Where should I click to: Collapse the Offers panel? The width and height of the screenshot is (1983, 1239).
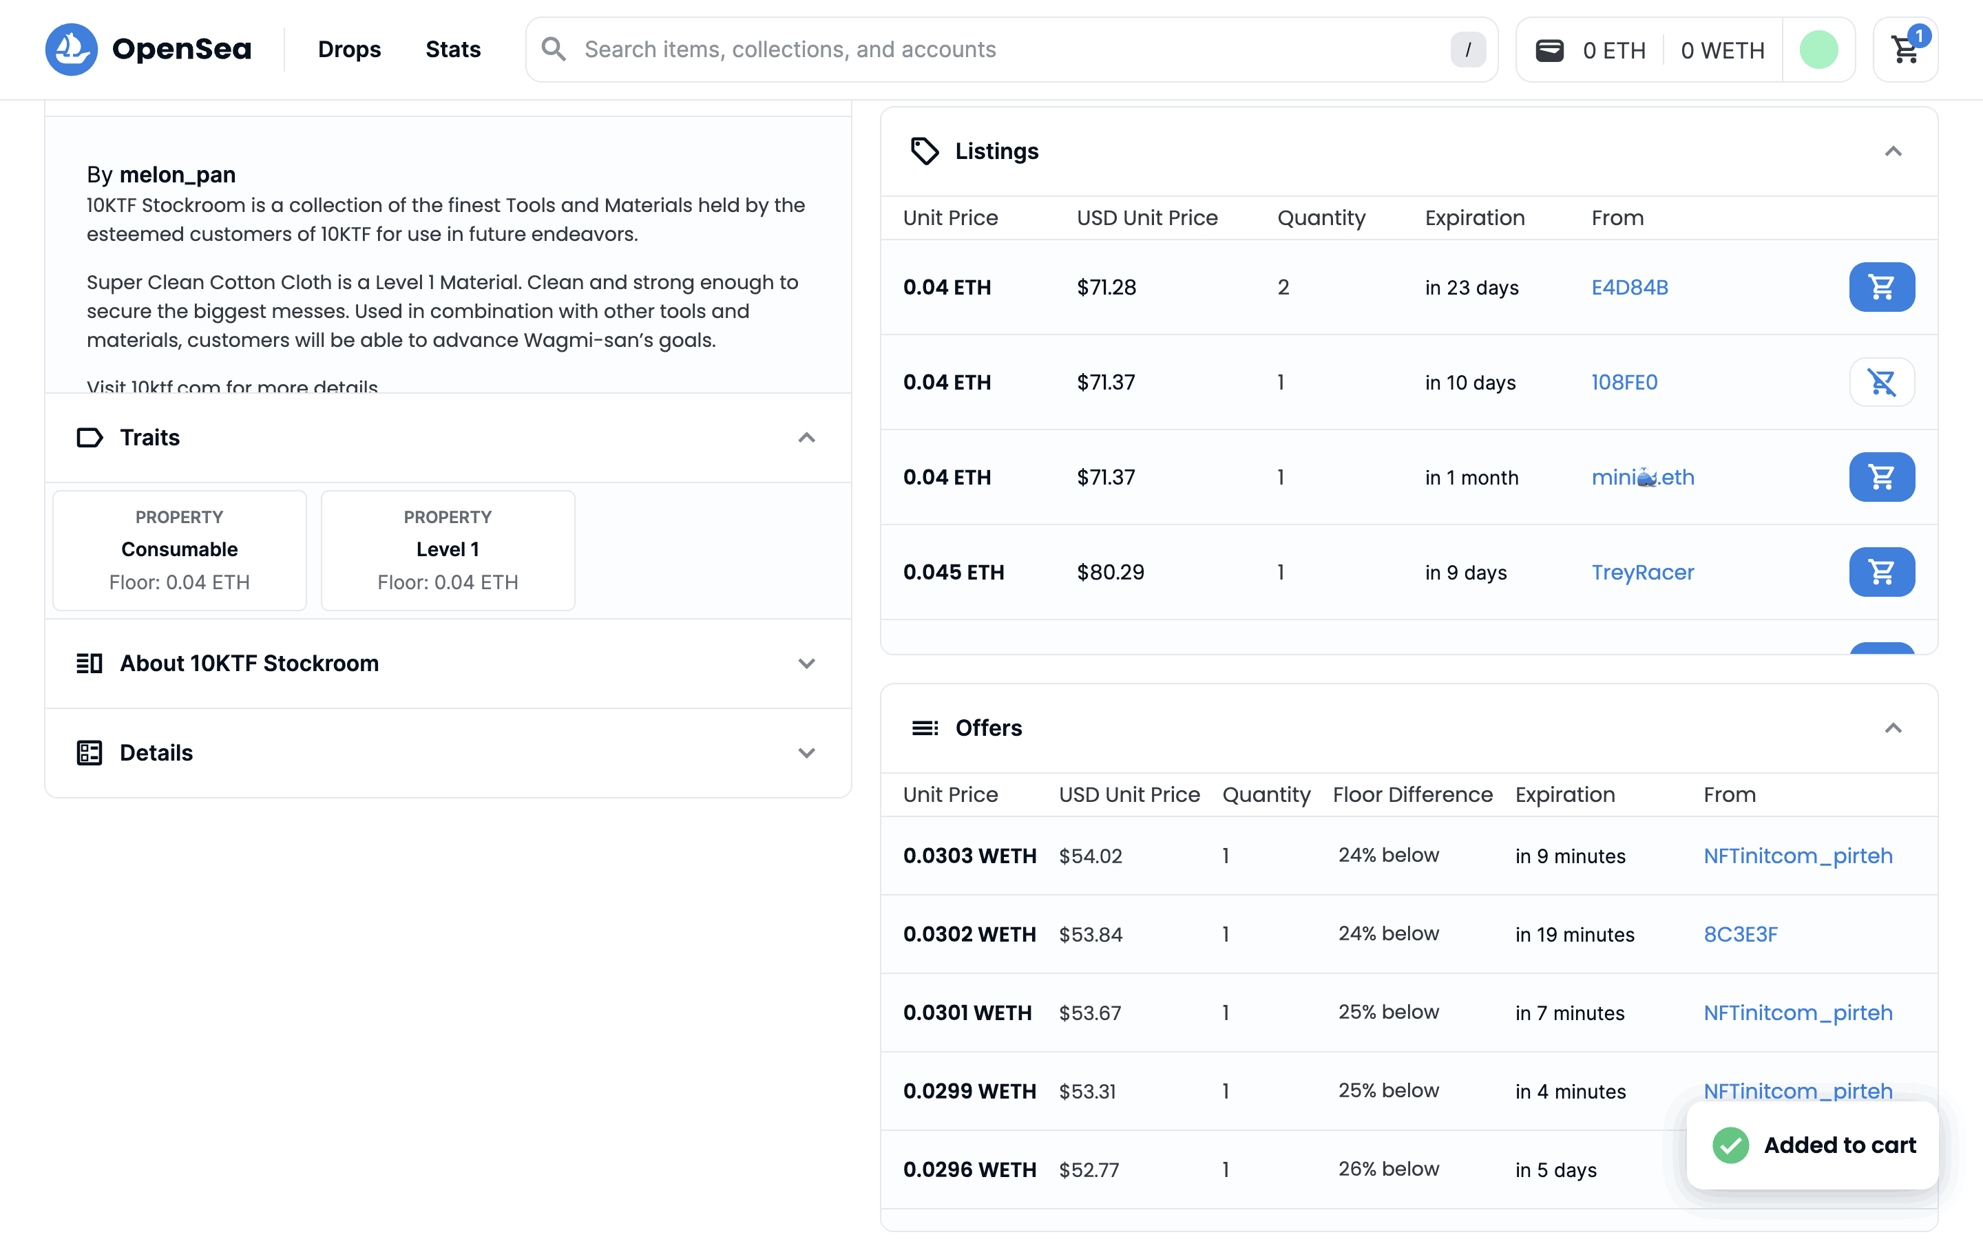[1893, 728]
